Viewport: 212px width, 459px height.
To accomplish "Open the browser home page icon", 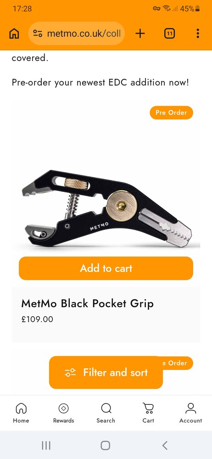I will click(x=14, y=34).
